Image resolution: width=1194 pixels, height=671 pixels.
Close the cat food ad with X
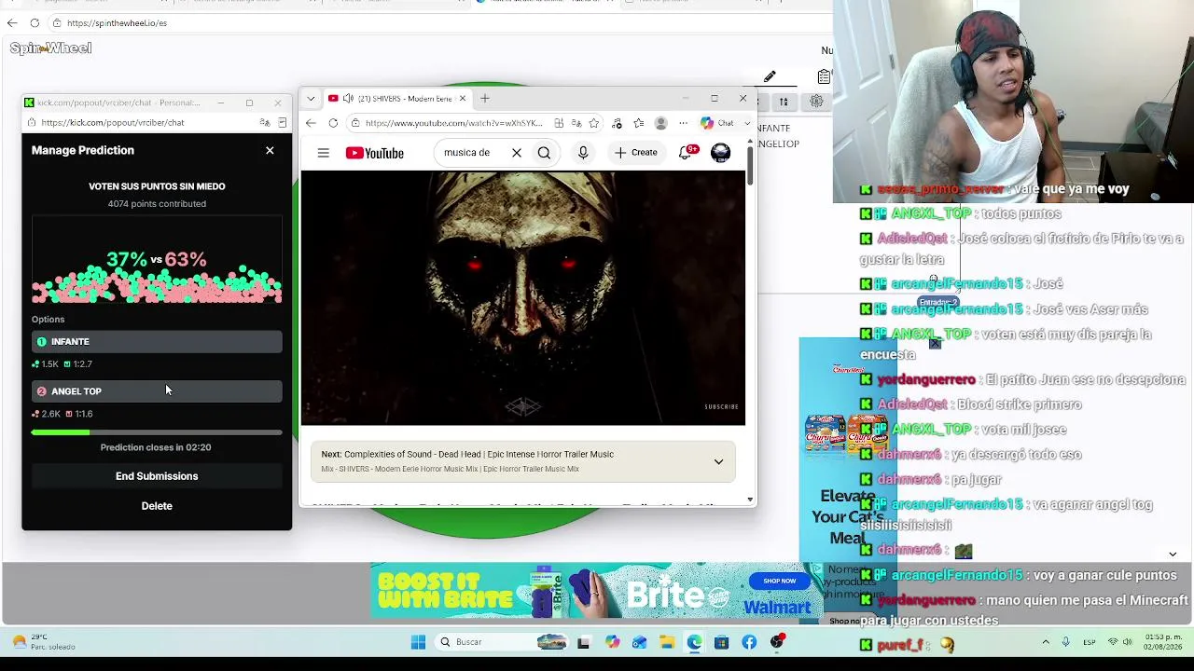pyautogui.click(x=935, y=343)
